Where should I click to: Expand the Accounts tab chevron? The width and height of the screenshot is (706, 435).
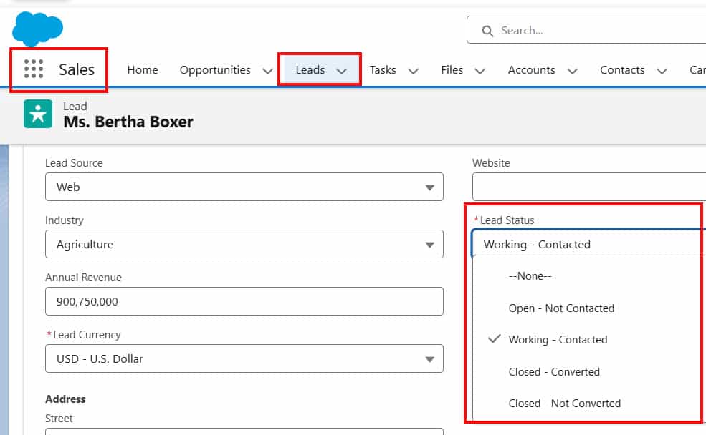click(573, 69)
